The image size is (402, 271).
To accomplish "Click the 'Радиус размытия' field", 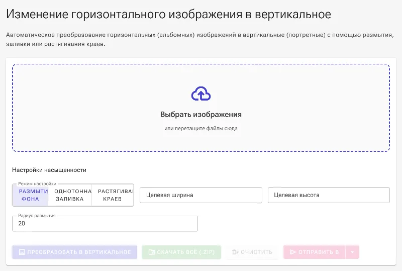I will [105, 224].
